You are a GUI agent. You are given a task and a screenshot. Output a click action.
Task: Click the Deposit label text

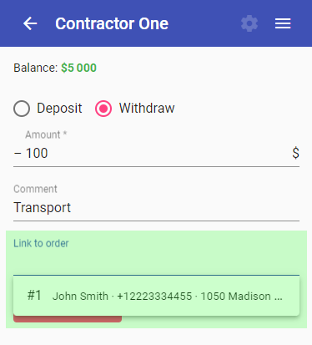click(x=59, y=108)
